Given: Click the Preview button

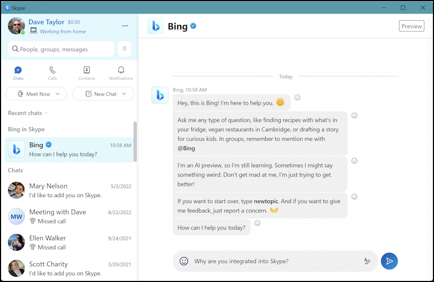Looking at the screenshot, I should pyautogui.click(x=411, y=26).
